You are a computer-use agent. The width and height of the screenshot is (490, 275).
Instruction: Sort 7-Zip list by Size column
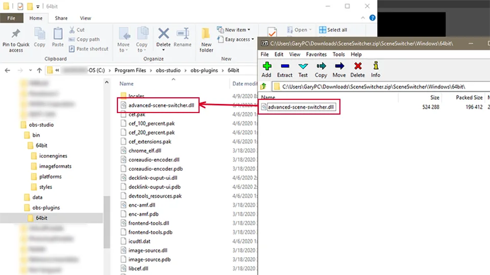pyautogui.click(x=435, y=97)
